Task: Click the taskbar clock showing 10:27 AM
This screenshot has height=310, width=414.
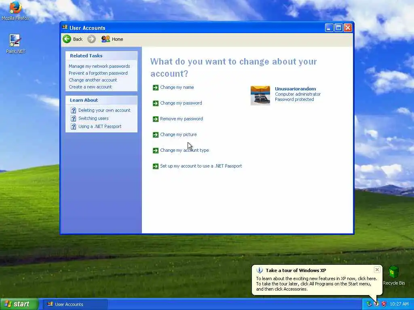Action: (x=399, y=304)
